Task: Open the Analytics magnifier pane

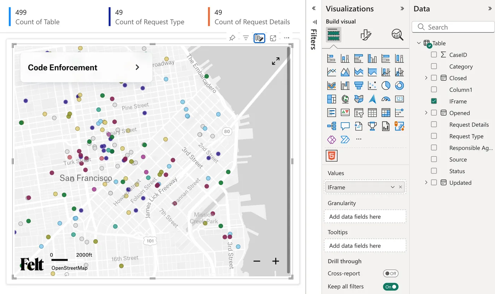Action: tap(397, 35)
